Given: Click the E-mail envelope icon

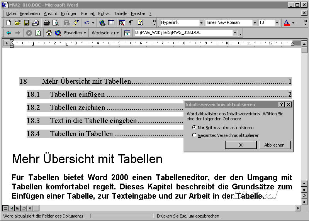Looking at the screenshot, I should (36, 23).
